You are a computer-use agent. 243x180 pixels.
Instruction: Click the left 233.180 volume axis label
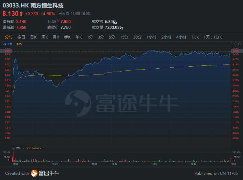(x=6, y=152)
